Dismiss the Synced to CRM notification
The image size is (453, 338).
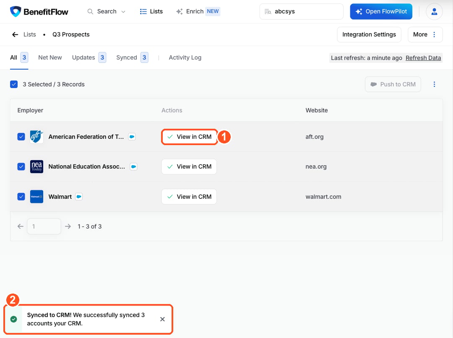tap(162, 319)
